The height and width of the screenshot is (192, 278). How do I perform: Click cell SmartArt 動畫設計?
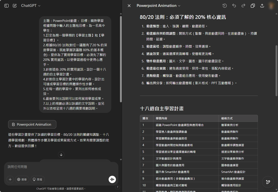tap(238, 172)
